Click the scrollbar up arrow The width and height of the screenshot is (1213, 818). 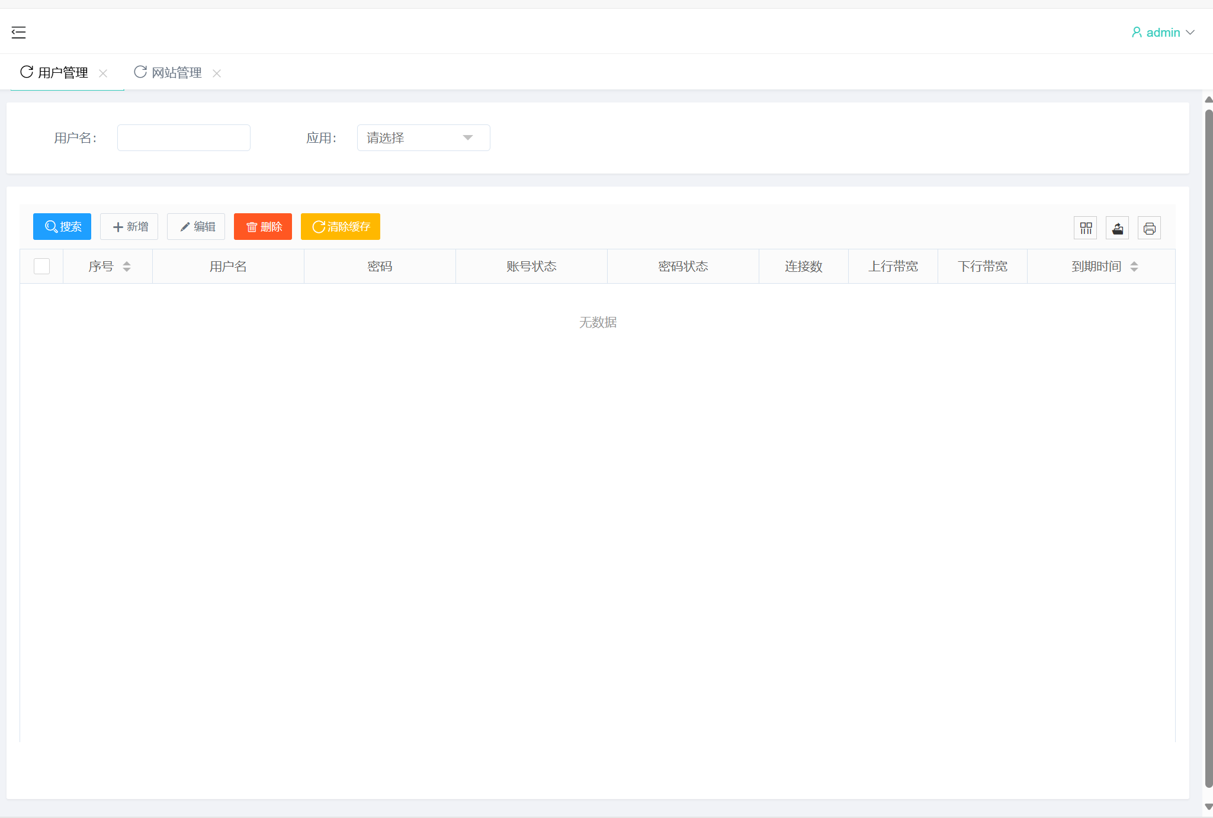tap(1209, 100)
